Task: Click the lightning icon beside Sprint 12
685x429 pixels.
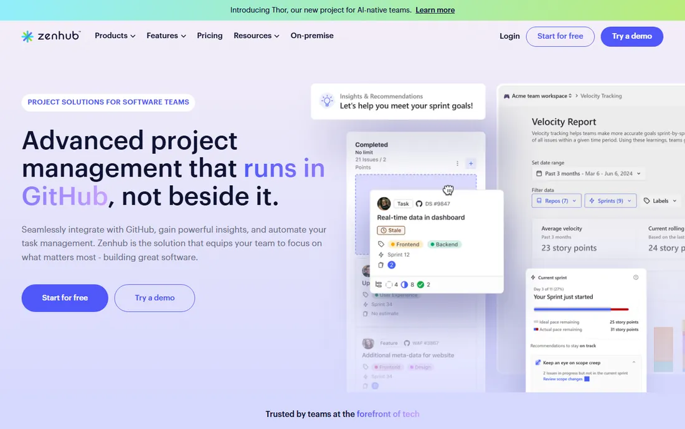Action: pos(381,254)
